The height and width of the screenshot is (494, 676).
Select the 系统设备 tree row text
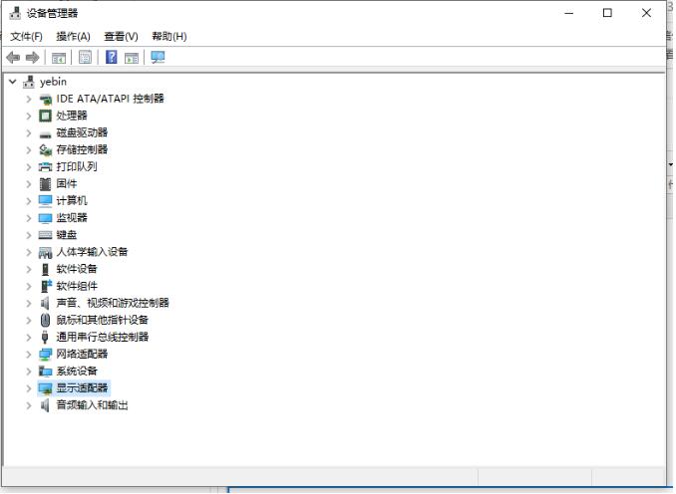pos(77,370)
